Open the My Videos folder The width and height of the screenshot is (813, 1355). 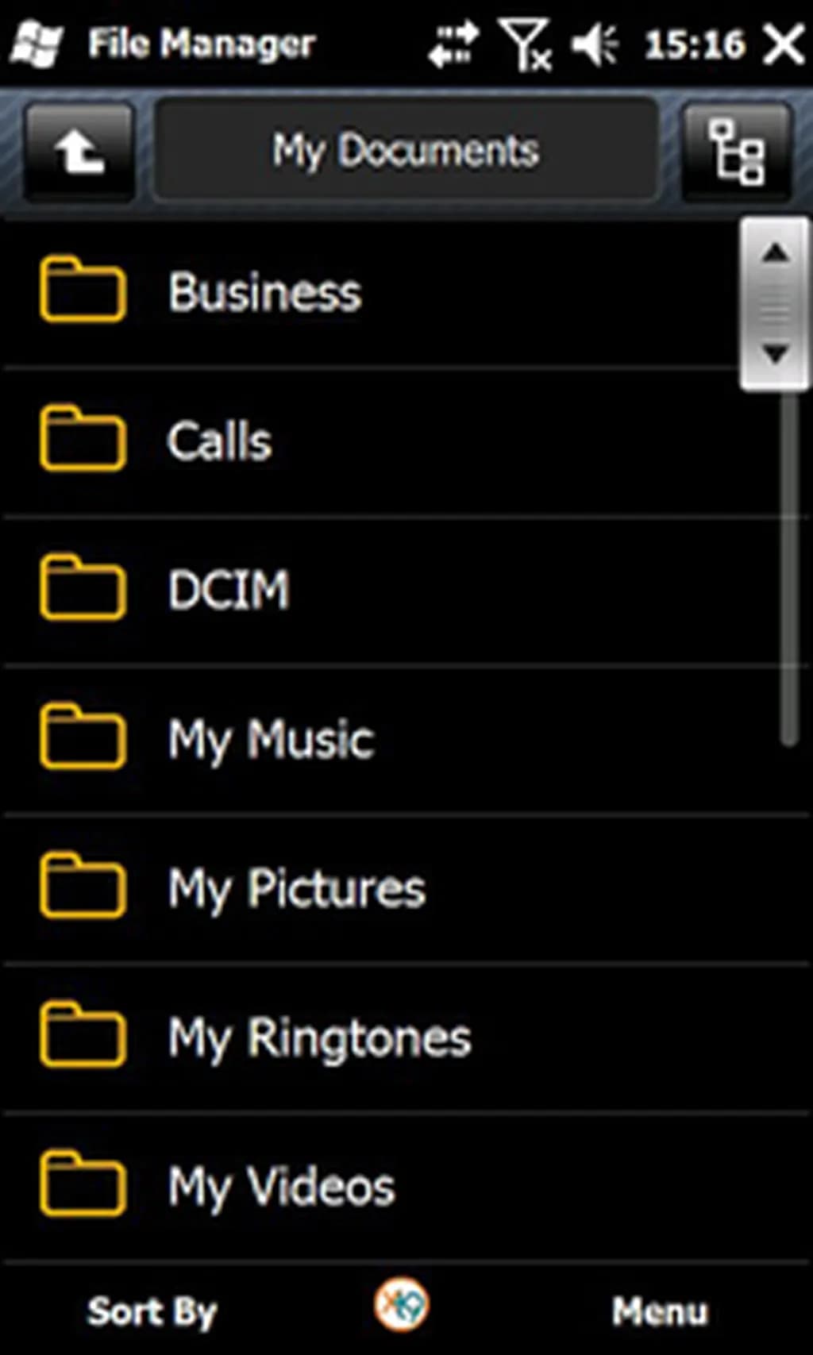[282, 1187]
